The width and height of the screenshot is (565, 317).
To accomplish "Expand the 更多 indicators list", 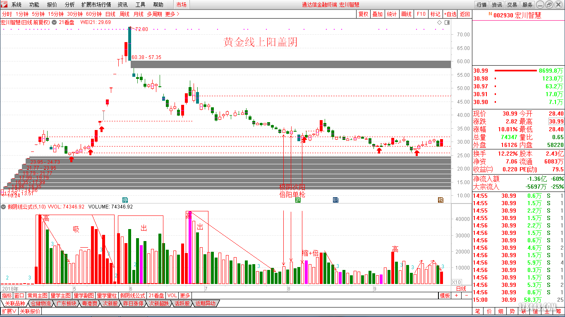I will click(x=185, y=296).
